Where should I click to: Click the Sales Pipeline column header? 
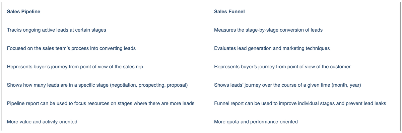pos(23,12)
